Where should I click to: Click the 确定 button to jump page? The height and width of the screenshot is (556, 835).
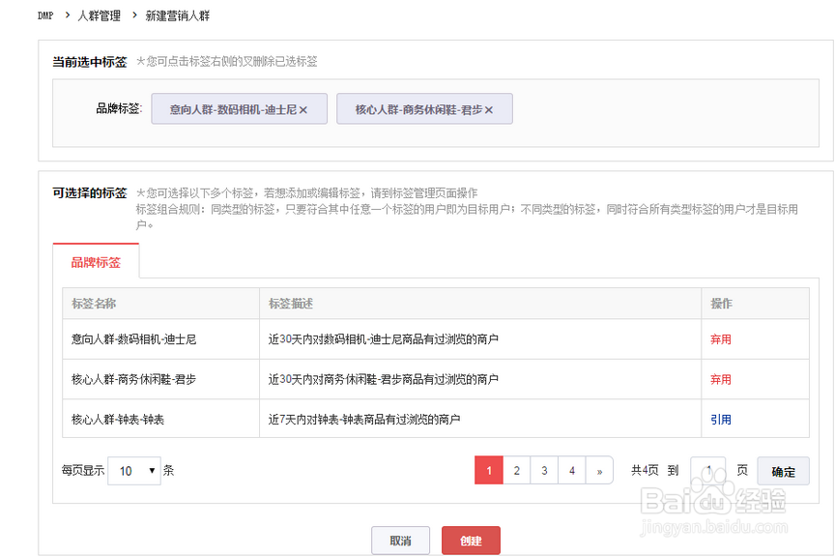pos(783,471)
